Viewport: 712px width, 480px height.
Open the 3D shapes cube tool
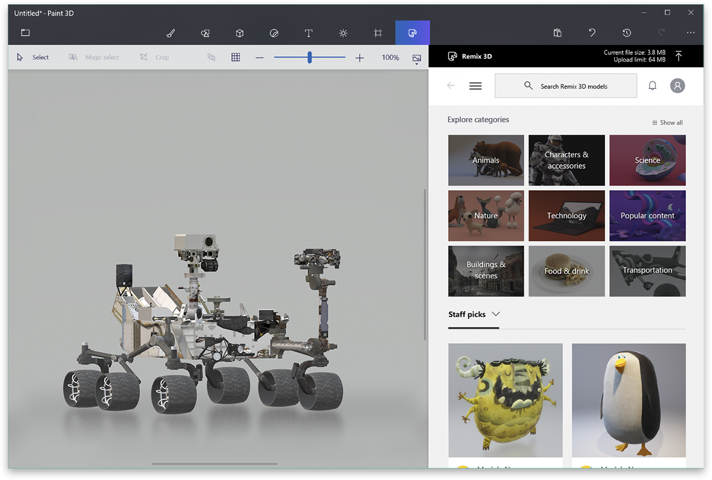240,33
